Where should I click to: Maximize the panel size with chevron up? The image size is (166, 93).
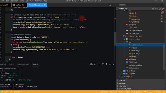pyautogui.click(x=110, y=64)
